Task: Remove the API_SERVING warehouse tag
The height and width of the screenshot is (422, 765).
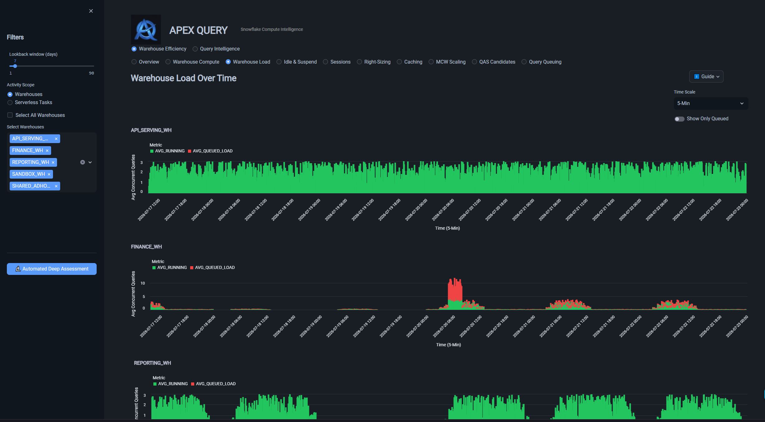Action: coord(56,139)
